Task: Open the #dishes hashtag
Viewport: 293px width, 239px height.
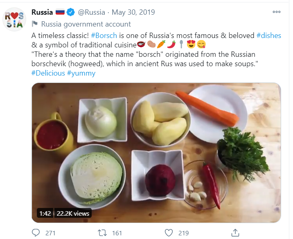Action: pyautogui.click(x=269, y=36)
